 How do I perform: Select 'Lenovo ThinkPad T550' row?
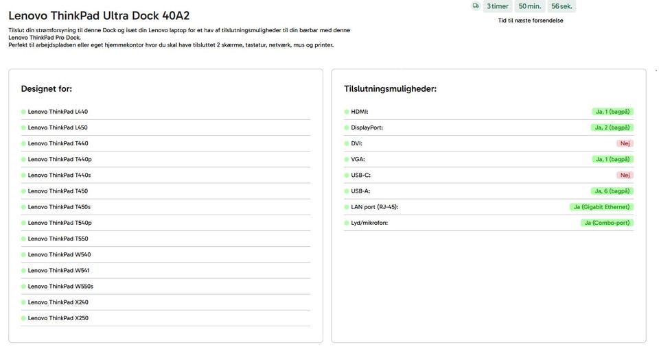(x=165, y=239)
